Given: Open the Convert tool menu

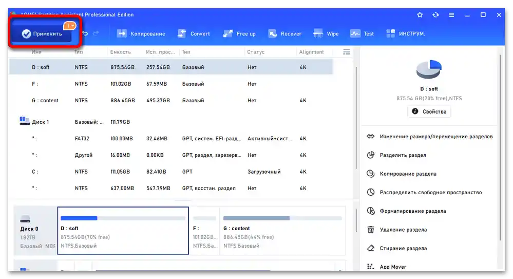Looking at the screenshot, I should pyautogui.click(x=194, y=34).
